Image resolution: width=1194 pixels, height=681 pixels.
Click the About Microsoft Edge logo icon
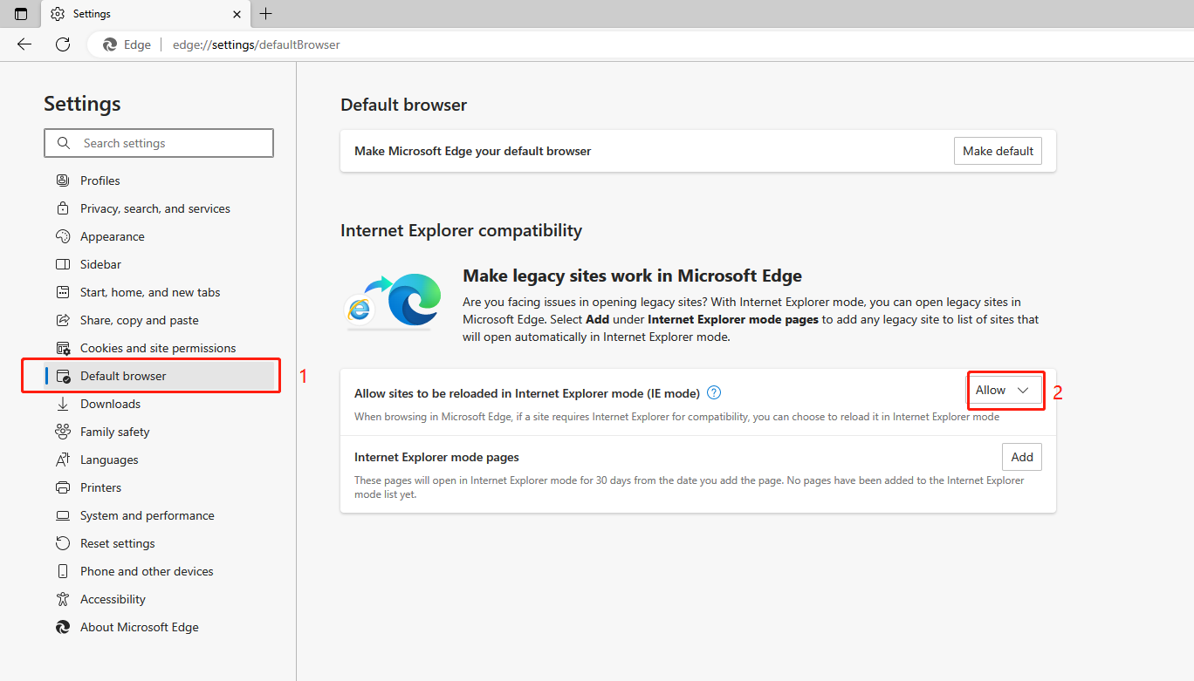[63, 627]
